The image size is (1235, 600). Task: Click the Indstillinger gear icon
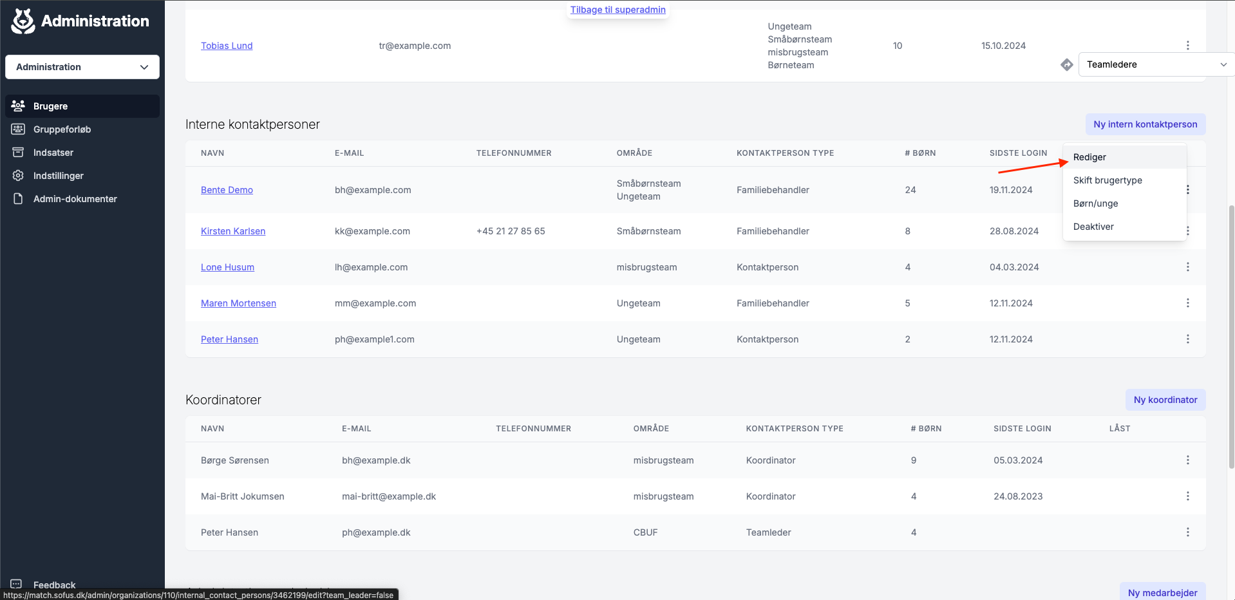click(18, 175)
